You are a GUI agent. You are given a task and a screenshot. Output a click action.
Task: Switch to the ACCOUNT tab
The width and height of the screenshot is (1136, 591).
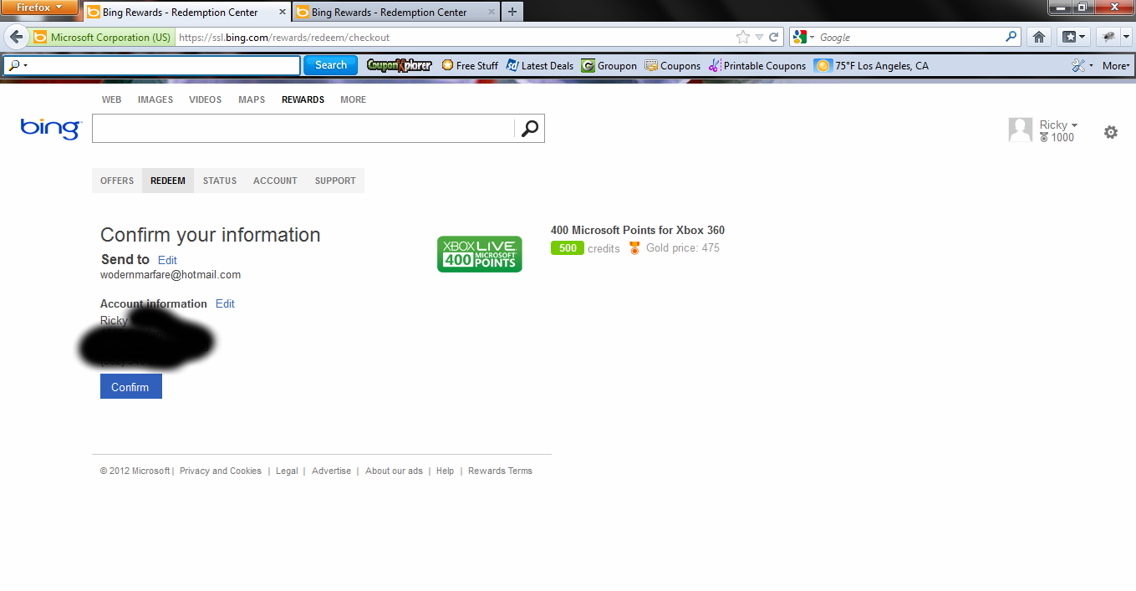[x=275, y=181]
